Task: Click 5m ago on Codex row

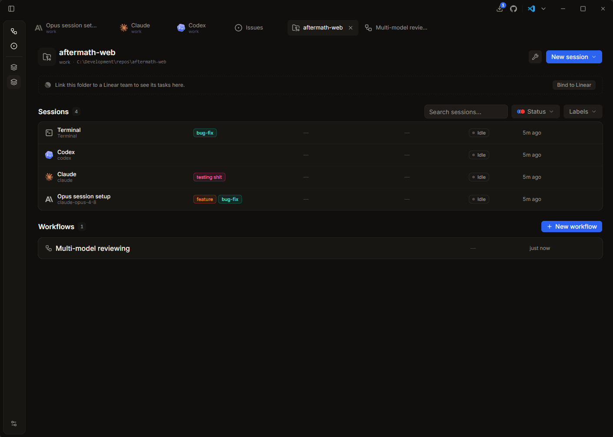Action: [532, 155]
